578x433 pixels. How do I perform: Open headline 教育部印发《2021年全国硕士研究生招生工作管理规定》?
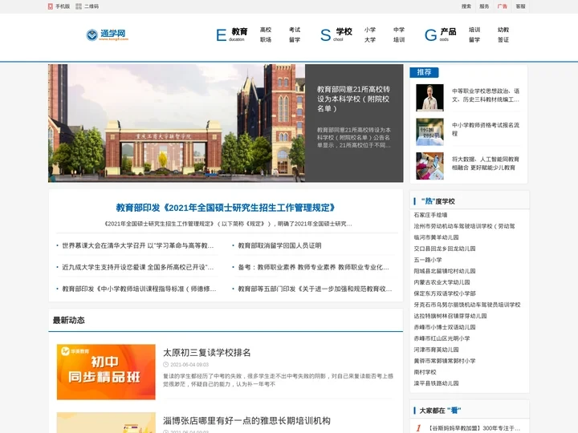point(226,208)
